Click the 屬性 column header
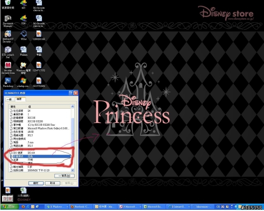This screenshot has width=264, height=211. [17, 107]
